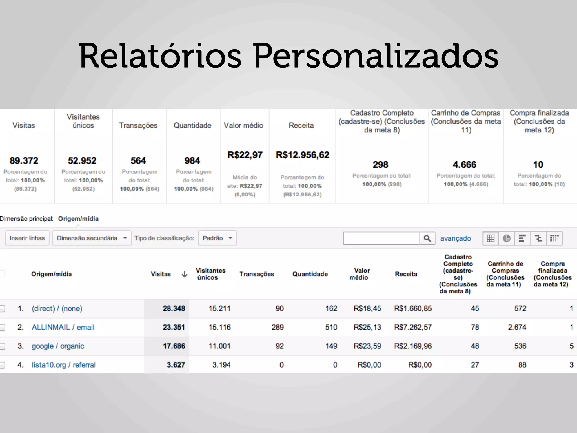The width and height of the screenshot is (577, 433).
Task: Click the R$22,97 Valor médio summary
Action: (x=245, y=155)
